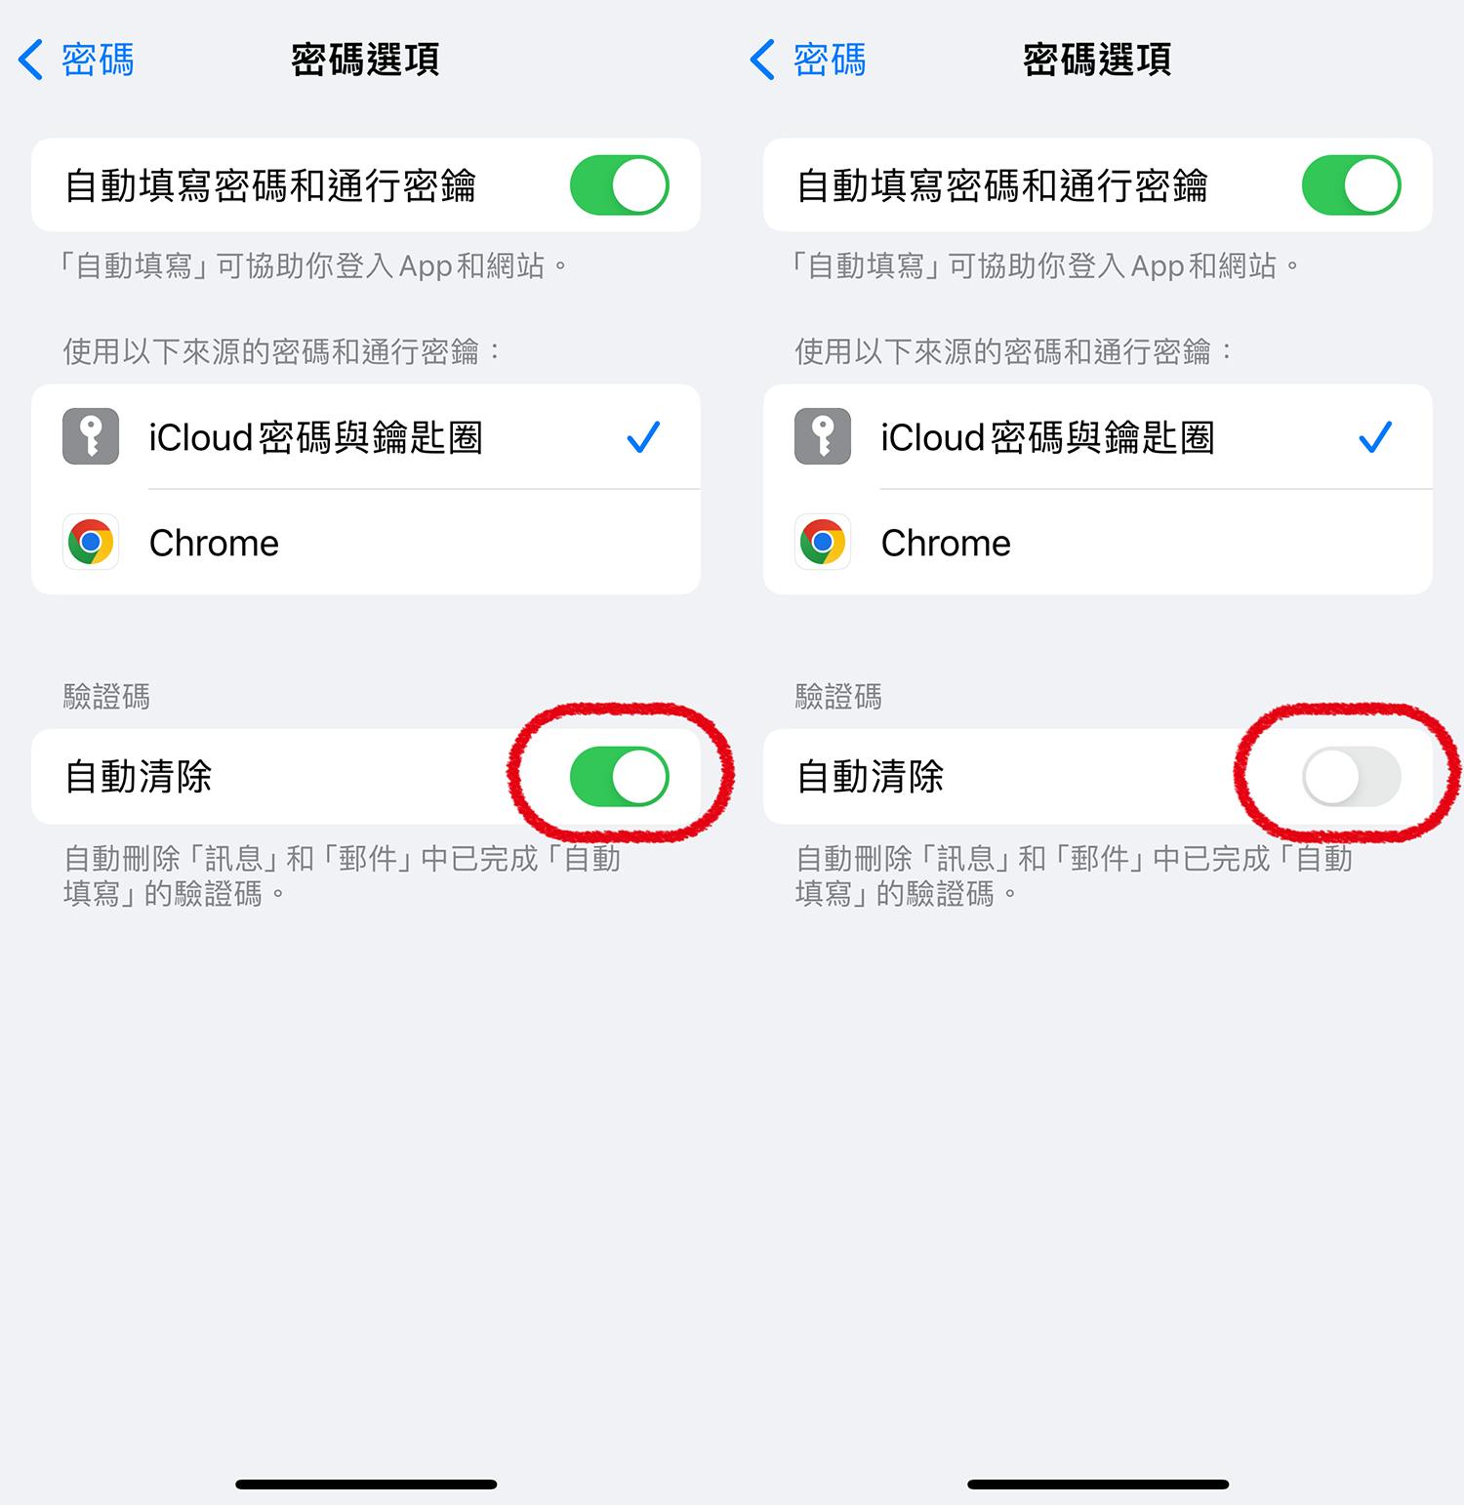Tap the home indicator bar, right screen
Screen dimensions: 1464x1505
[x=1098, y=1485]
